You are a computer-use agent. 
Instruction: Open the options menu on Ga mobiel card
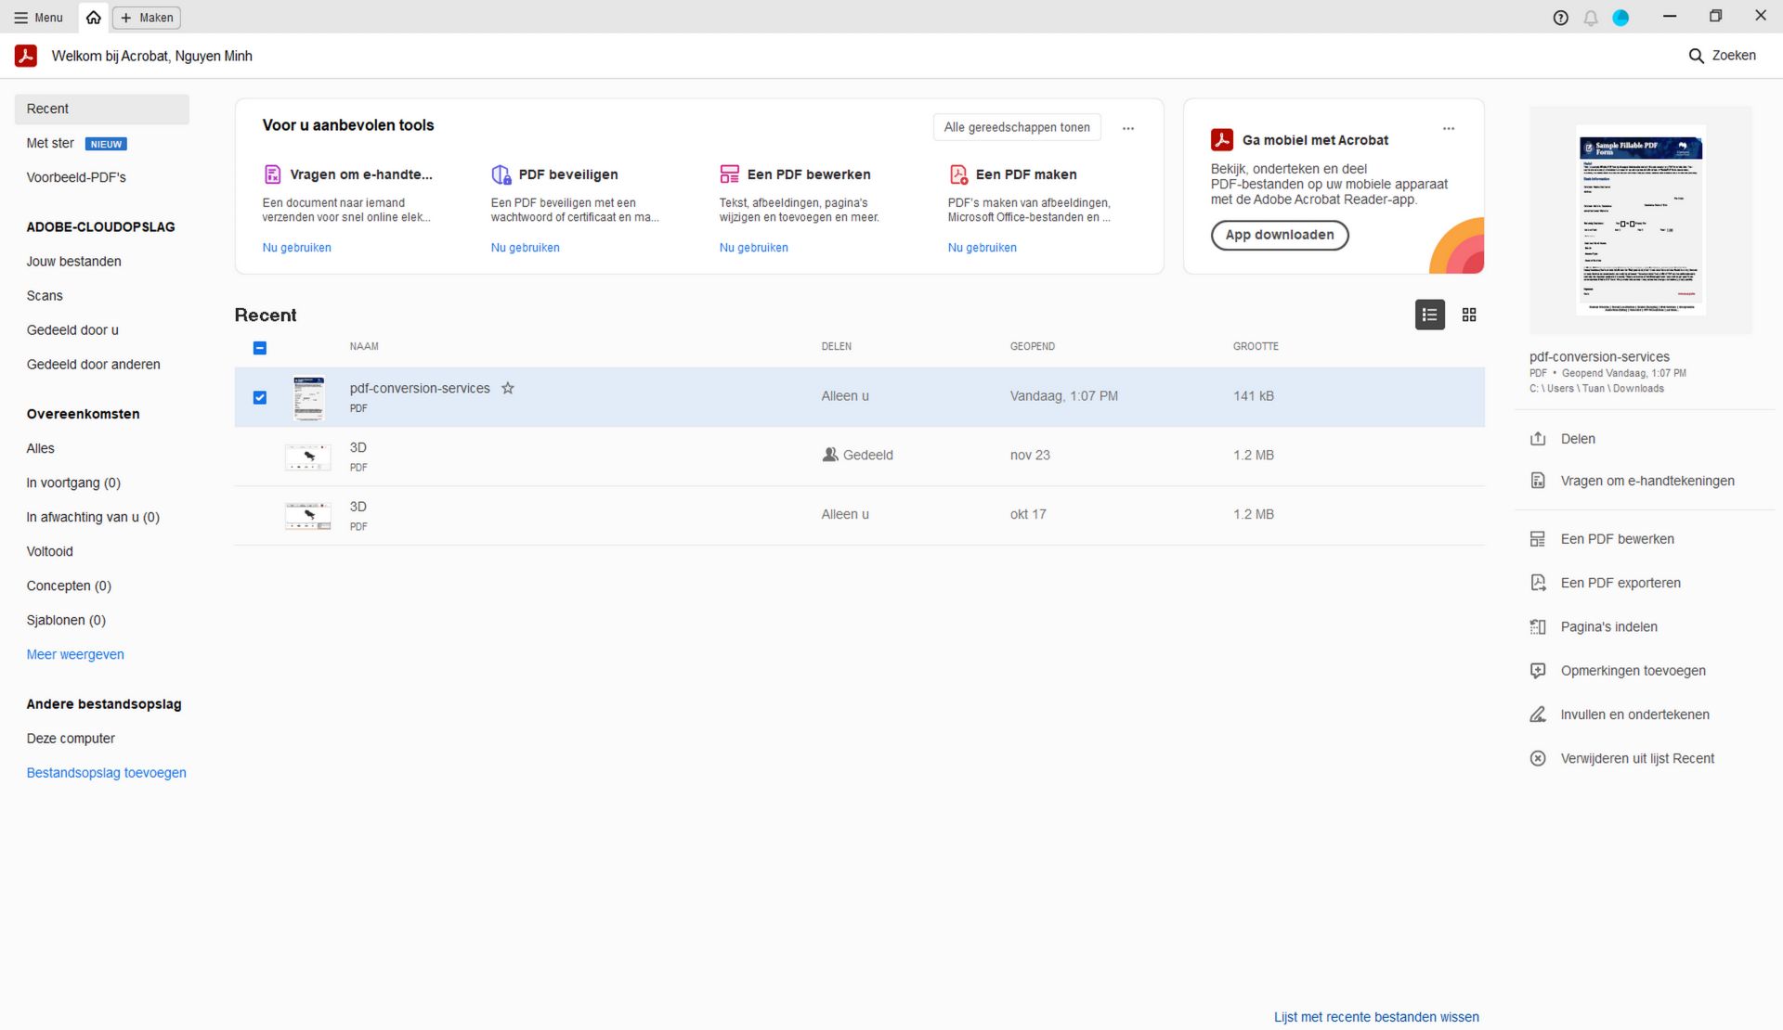(x=1449, y=128)
